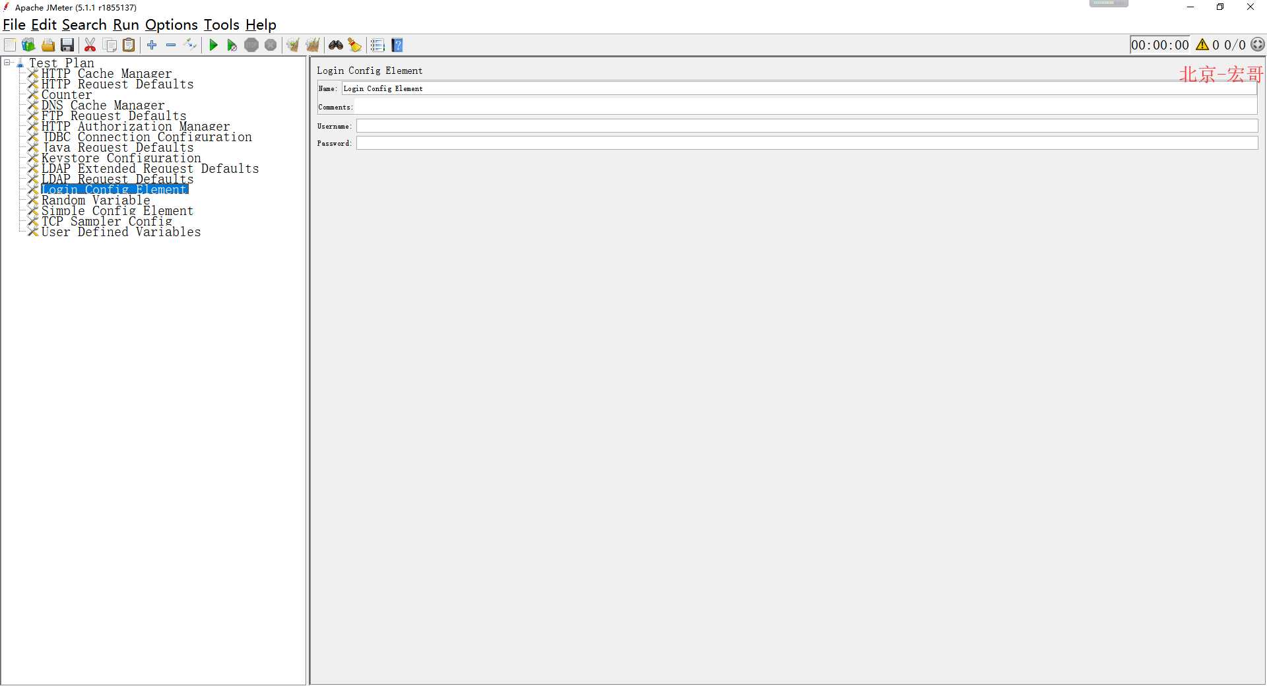
Task: Open the Search menu
Action: point(84,25)
